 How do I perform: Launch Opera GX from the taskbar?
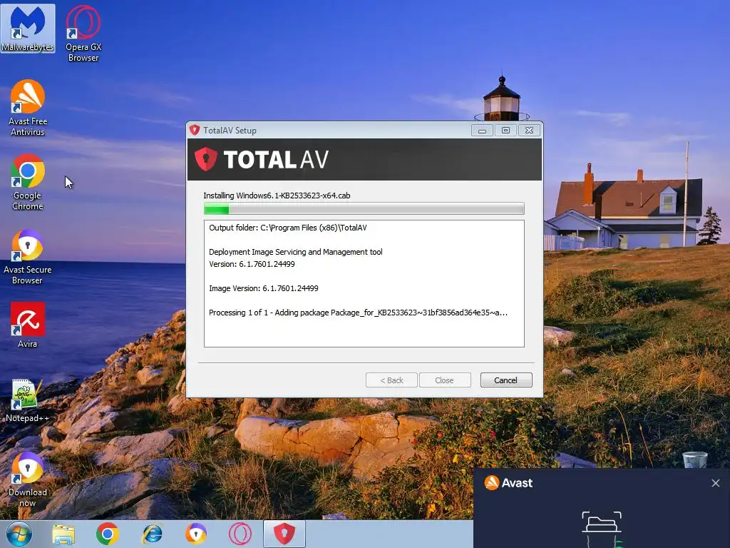click(x=240, y=534)
